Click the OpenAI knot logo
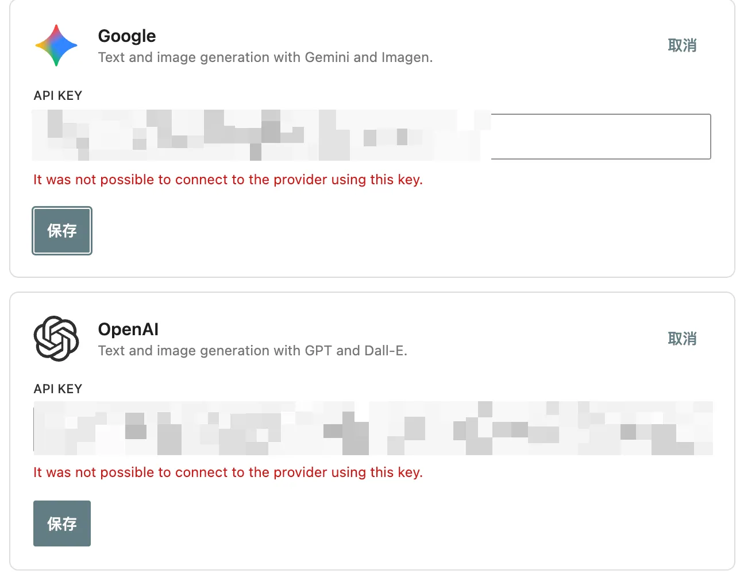This screenshot has height=574, width=740. pos(56,339)
